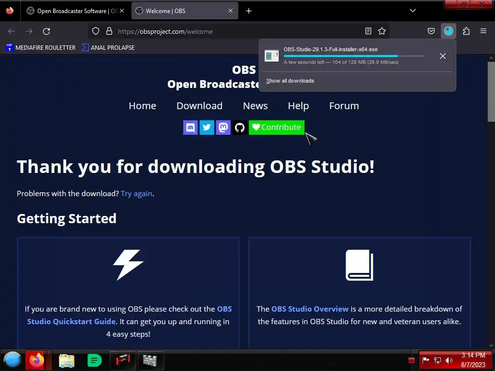
Task: Open tracking protection shield icon
Action: pyautogui.click(x=96, y=31)
